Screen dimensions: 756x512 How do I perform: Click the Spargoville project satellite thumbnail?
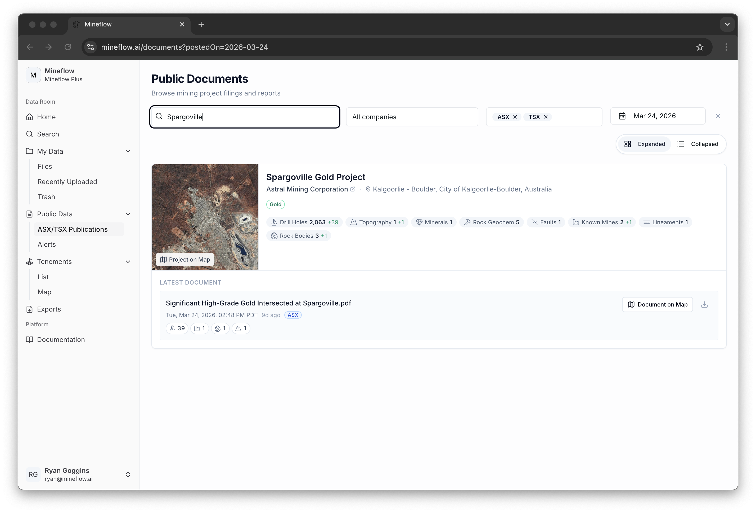(x=205, y=208)
